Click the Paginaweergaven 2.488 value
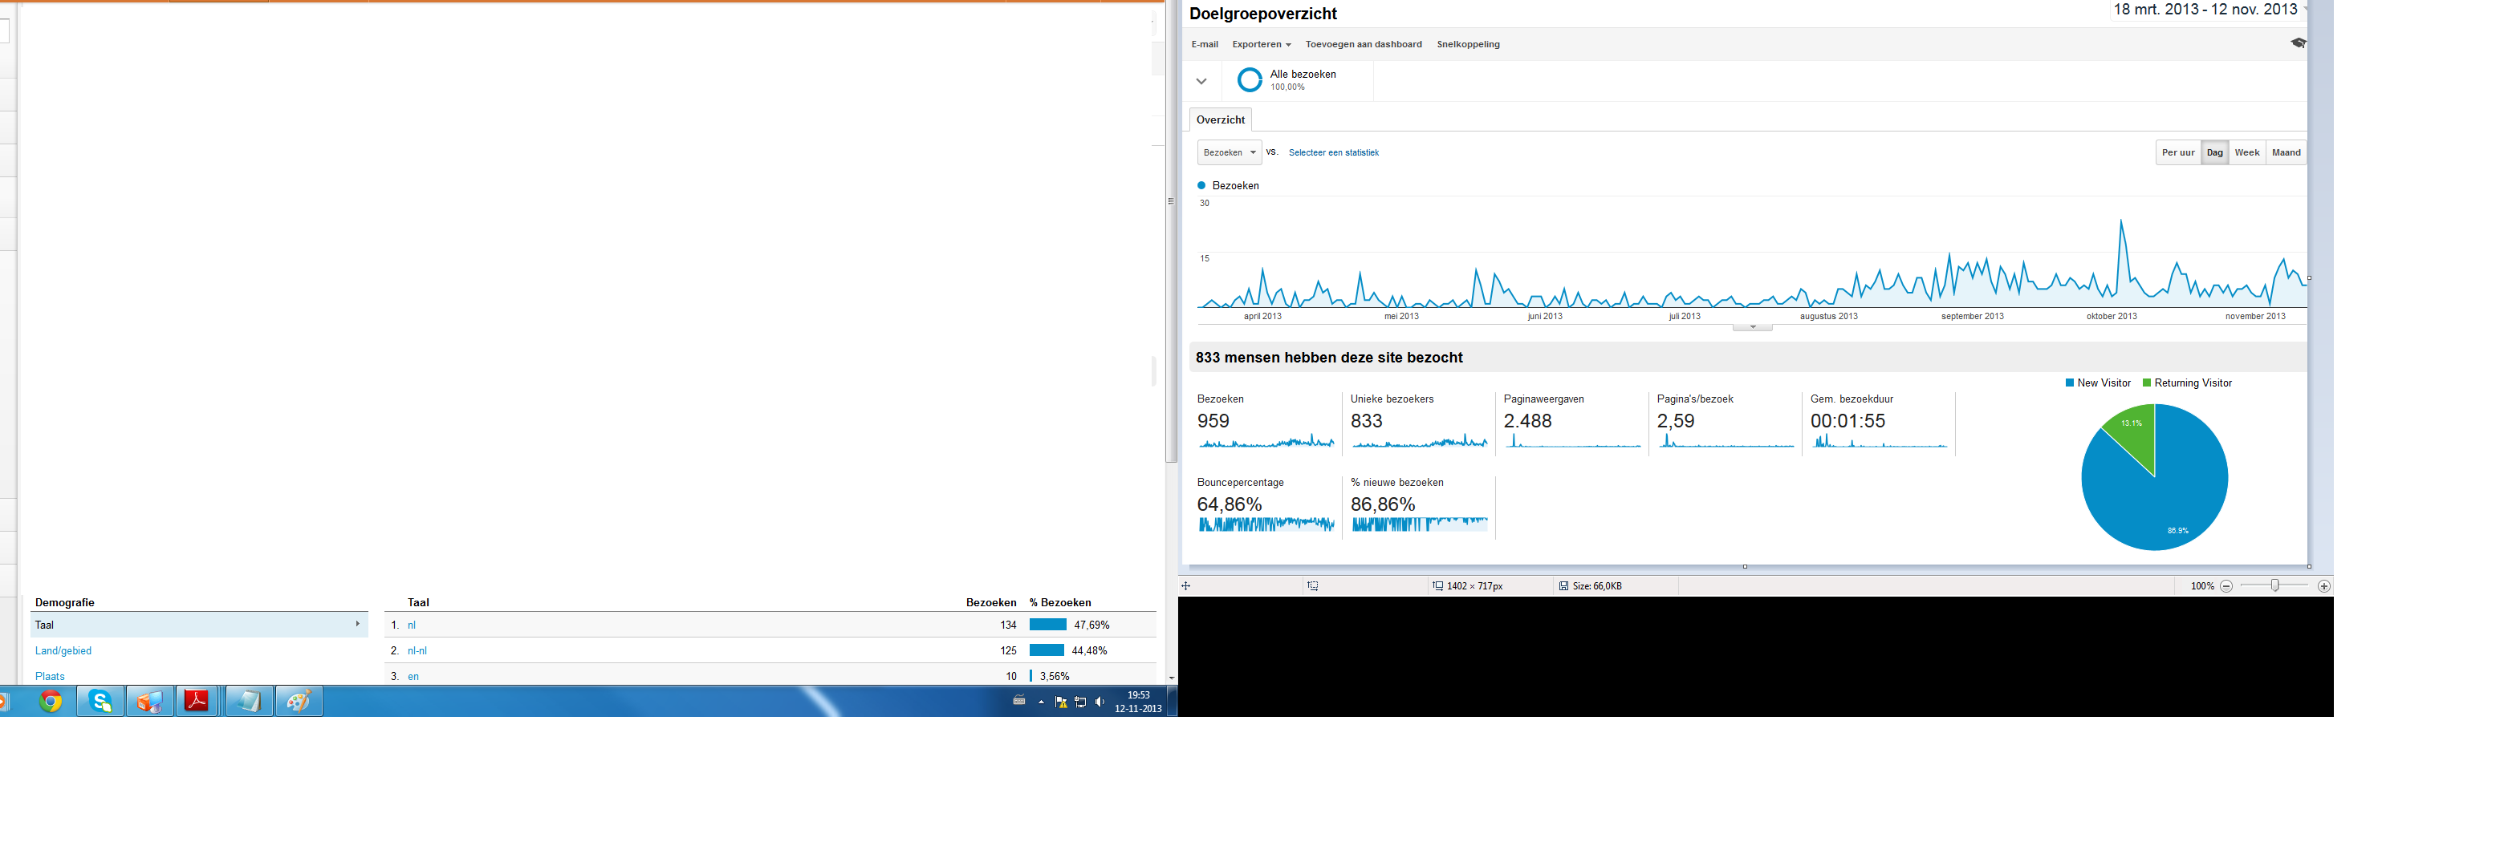Screen dimensions: 2504x842 [x=1527, y=422]
